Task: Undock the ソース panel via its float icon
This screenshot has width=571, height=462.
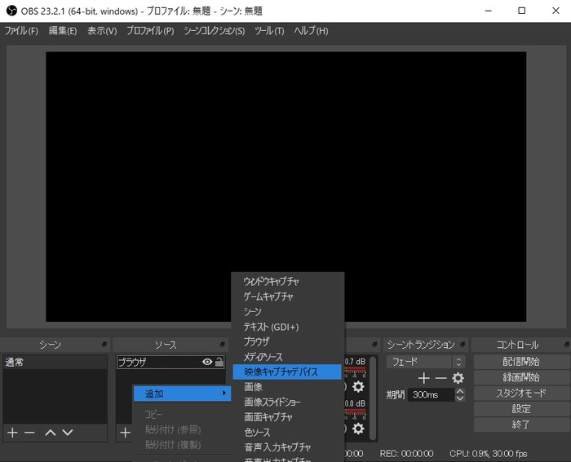Action: click(x=222, y=344)
